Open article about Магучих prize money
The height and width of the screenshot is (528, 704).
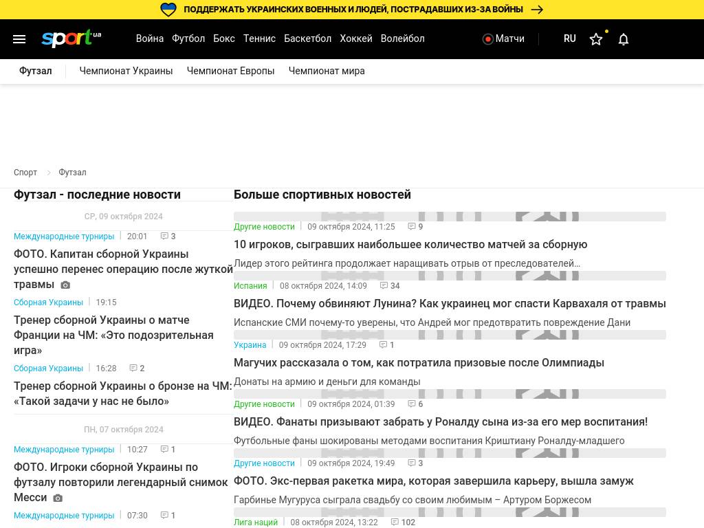coord(419,363)
